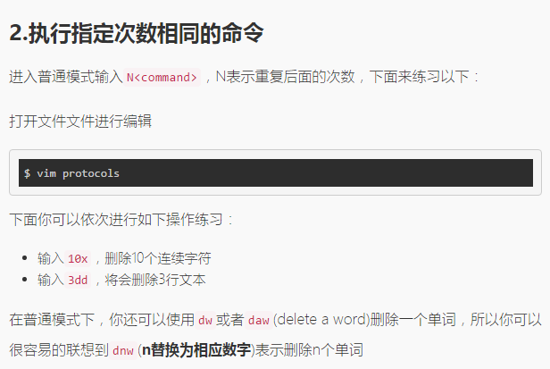Click the text 将会删除3行文本
Screen dimensions: 550x369
tap(155, 281)
